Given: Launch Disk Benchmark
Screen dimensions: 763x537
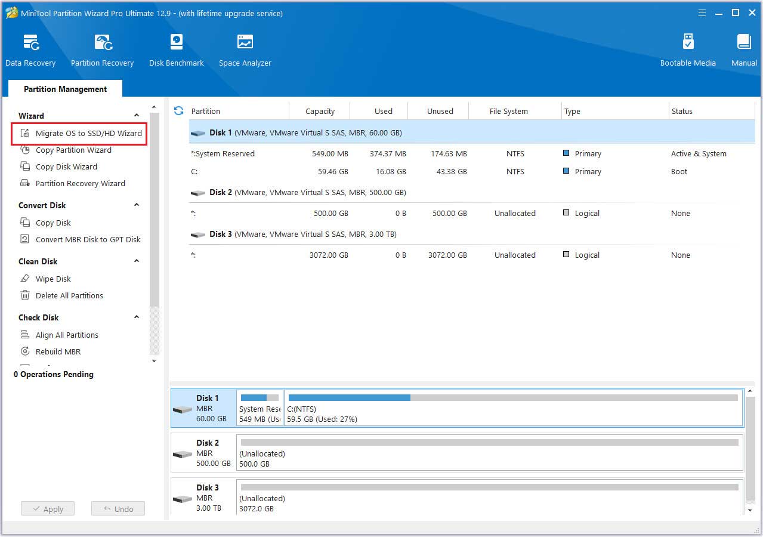Looking at the screenshot, I should pos(176,48).
